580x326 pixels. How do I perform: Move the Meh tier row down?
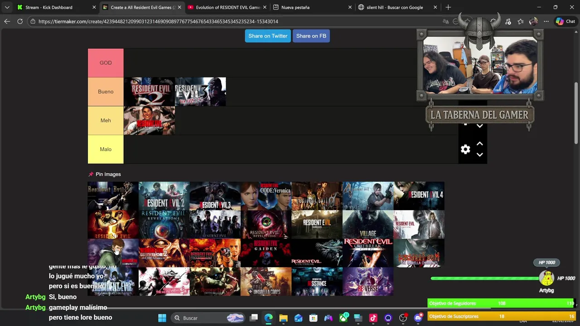(x=480, y=126)
